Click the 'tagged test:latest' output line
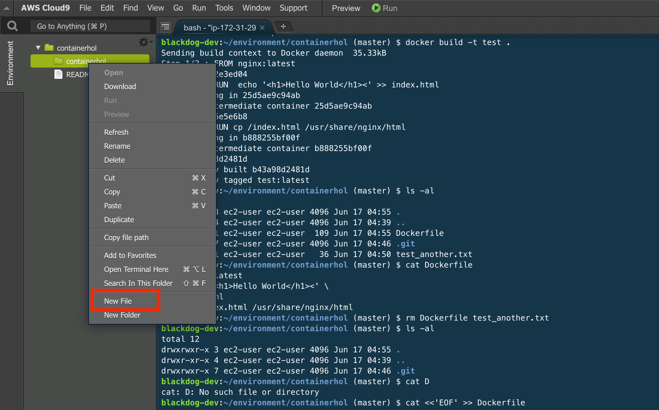 click(x=266, y=180)
